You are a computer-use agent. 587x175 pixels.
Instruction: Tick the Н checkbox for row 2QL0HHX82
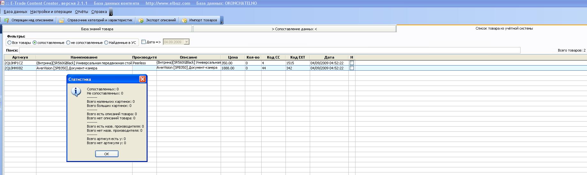(352, 68)
